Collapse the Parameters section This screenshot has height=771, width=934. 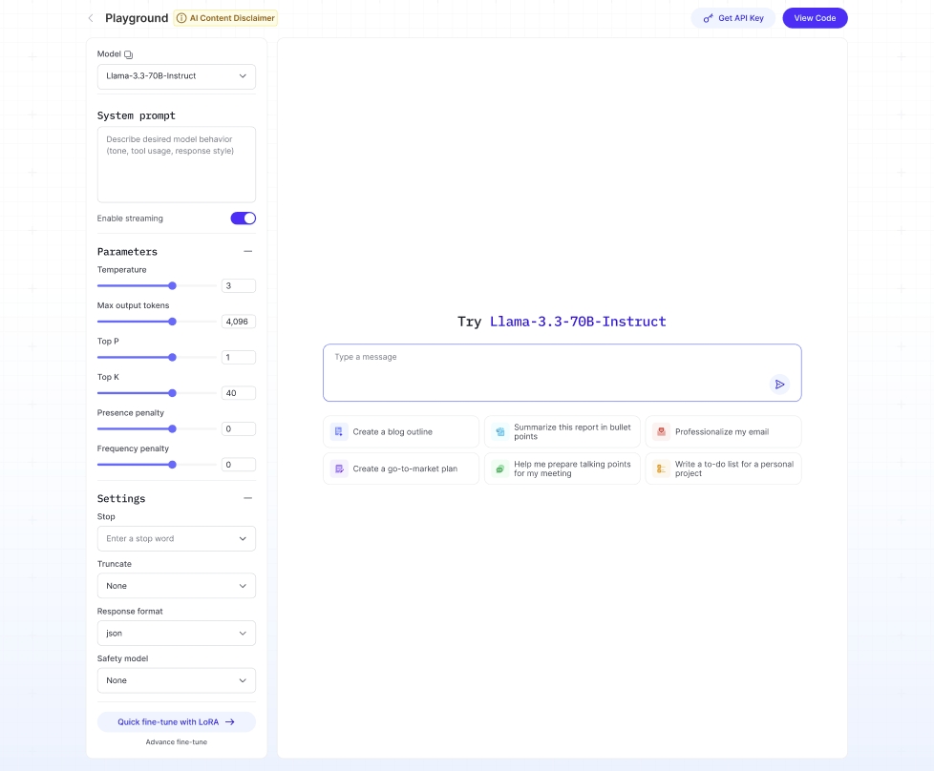(247, 252)
